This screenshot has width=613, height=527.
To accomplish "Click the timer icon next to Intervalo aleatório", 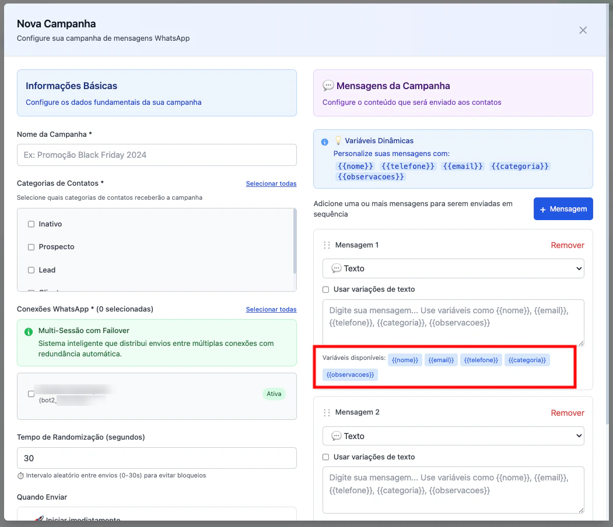I will (x=21, y=476).
